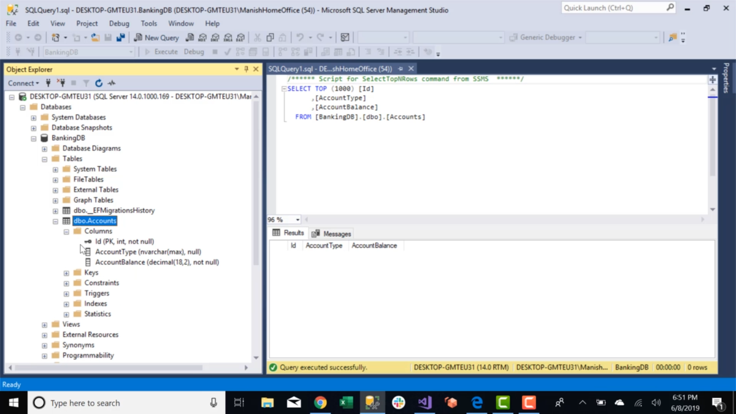This screenshot has height=414, width=736.
Task: Click the Copy toolbar icon
Action: pos(270,37)
